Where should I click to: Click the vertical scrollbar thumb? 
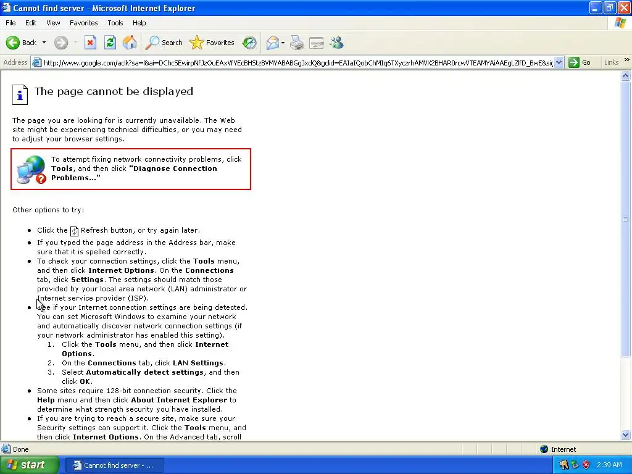626,219
